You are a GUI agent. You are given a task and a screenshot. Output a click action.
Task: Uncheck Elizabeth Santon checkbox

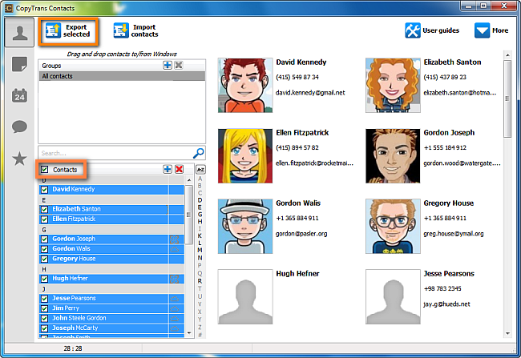[44, 210]
